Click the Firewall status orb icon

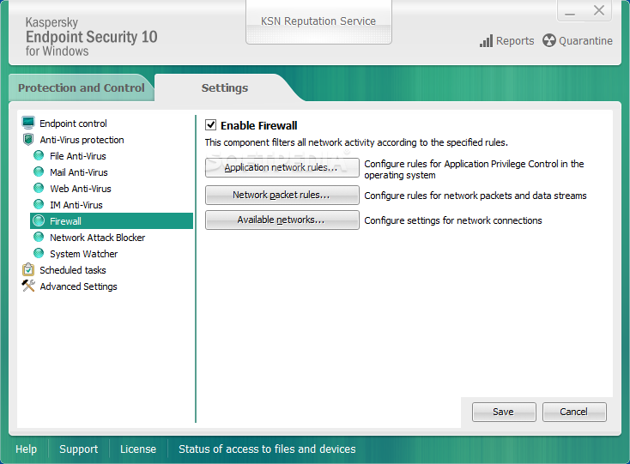[39, 220]
